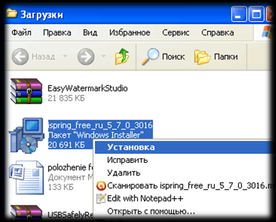
Task: Open the Сервис menu
Action: (x=176, y=33)
